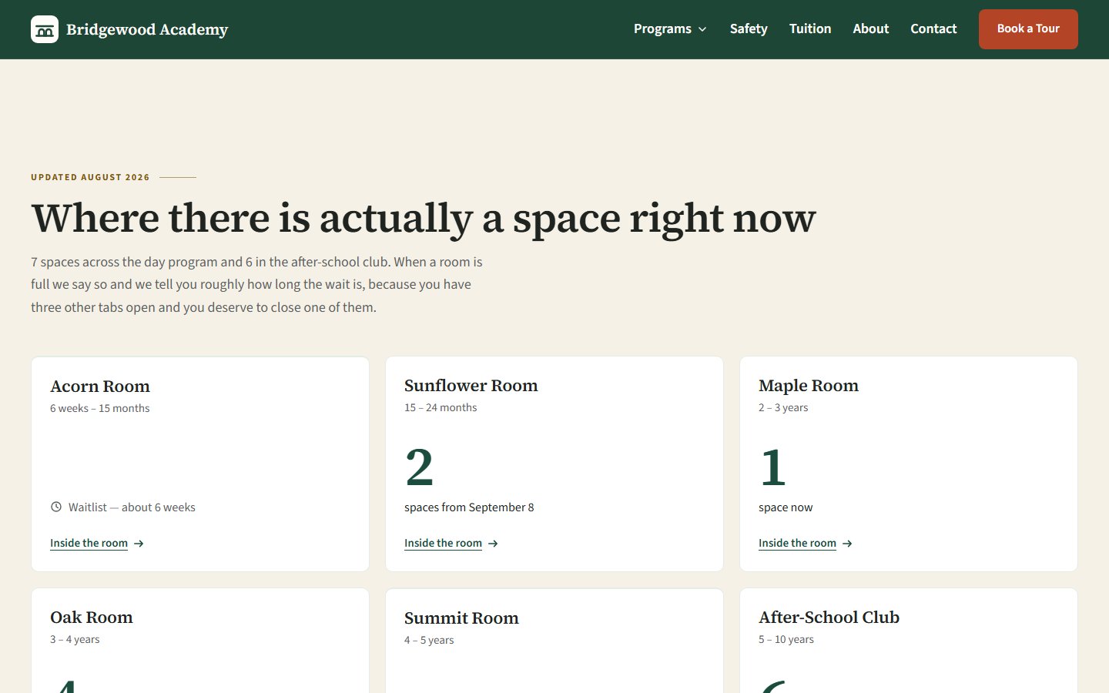Click the Updated August 2026 label
The image size is (1109, 693).
click(90, 177)
